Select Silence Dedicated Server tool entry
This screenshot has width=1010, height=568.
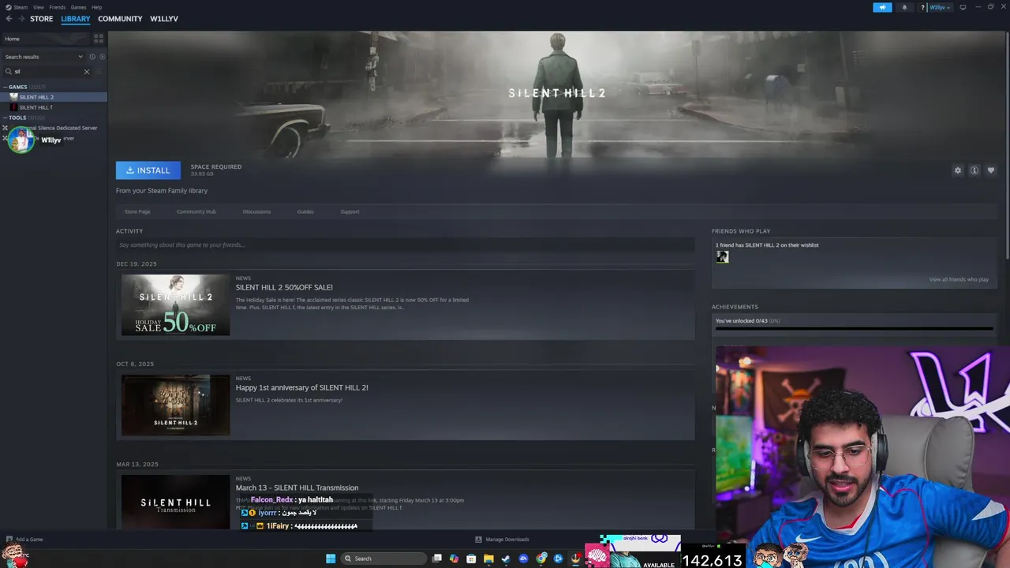point(54,128)
